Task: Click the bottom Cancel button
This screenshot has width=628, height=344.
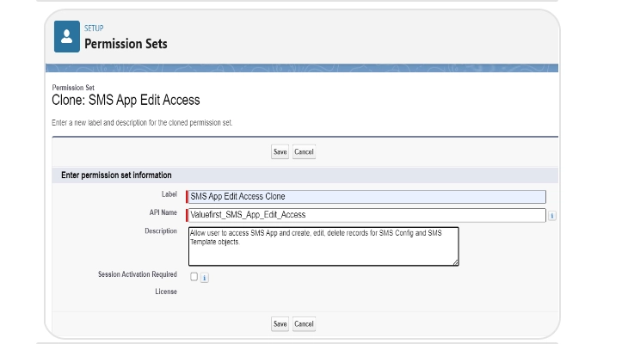Action: (304, 324)
